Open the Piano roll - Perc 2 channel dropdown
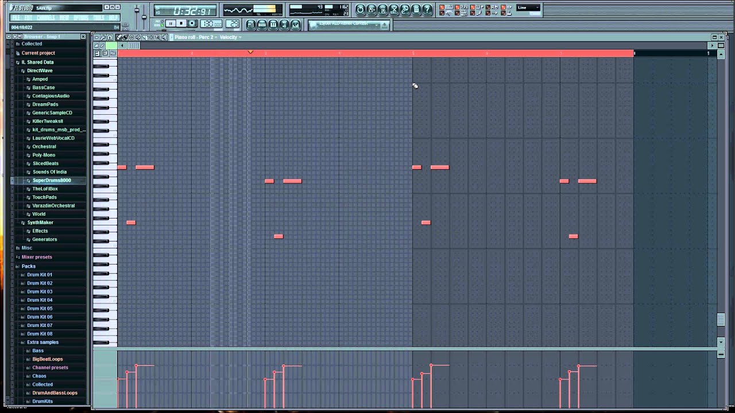 [196, 37]
